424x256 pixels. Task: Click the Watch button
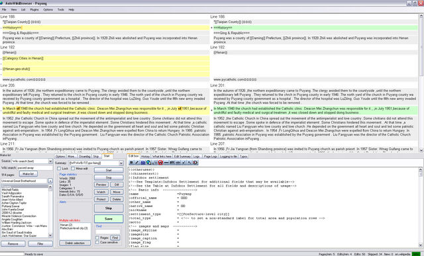tap(101, 192)
